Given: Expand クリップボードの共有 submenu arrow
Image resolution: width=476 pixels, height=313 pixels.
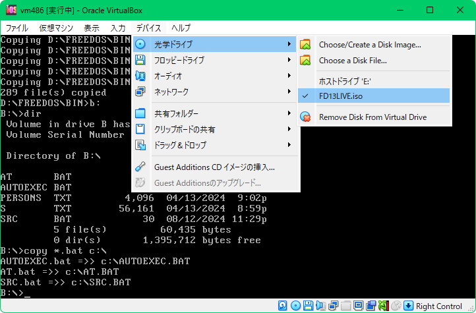Looking at the screenshot, I should click(x=289, y=129).
